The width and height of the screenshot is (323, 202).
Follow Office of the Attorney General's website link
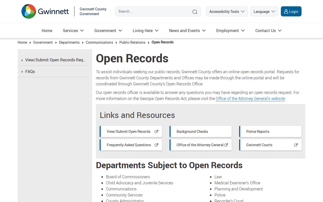point(250,98)
